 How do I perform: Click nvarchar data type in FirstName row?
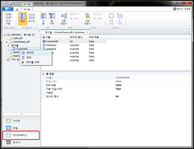75,45
